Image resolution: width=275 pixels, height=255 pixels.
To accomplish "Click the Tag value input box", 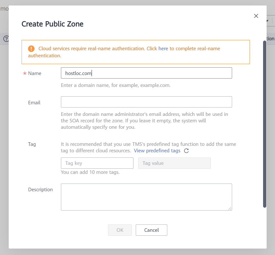I will (174, 163).
